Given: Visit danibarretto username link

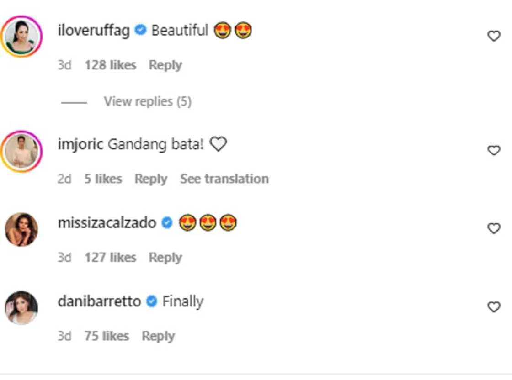Looking at the screenshot, I should [x=99, y=302].
